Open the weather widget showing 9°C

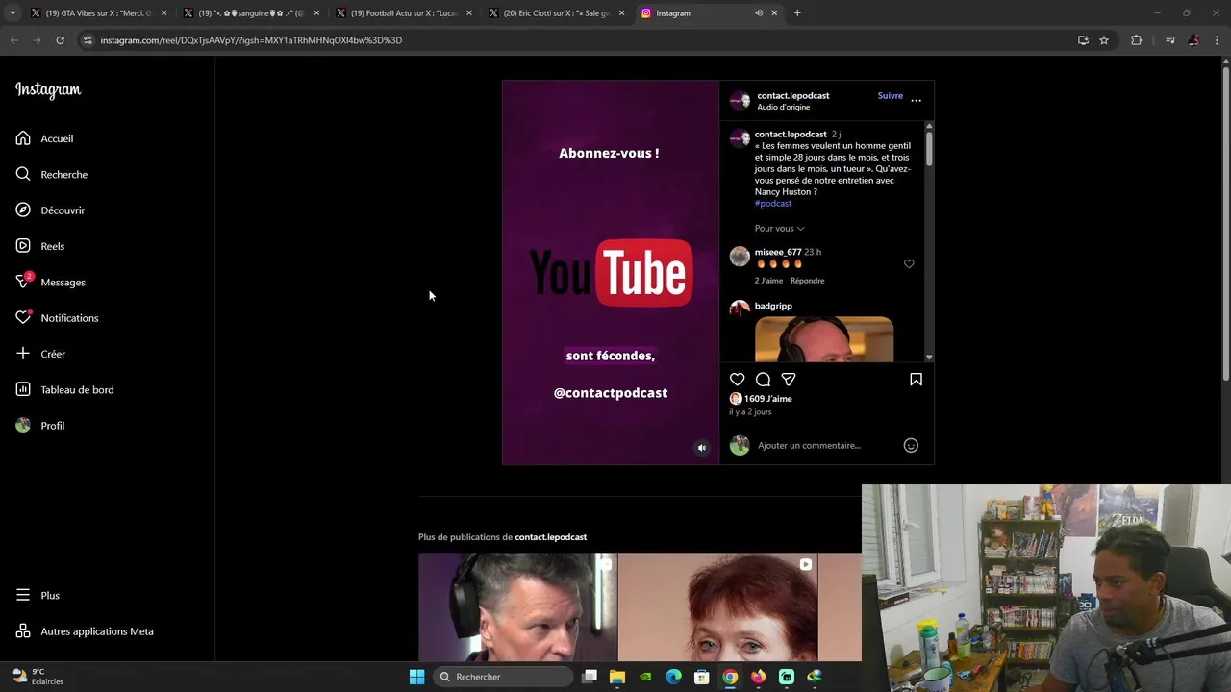[38, 677]
